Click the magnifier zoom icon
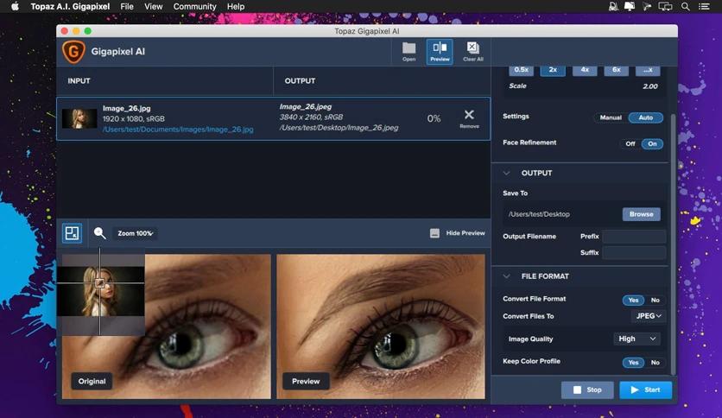The height and width of the screenshot is (418, 722). [x=99, y=233]
